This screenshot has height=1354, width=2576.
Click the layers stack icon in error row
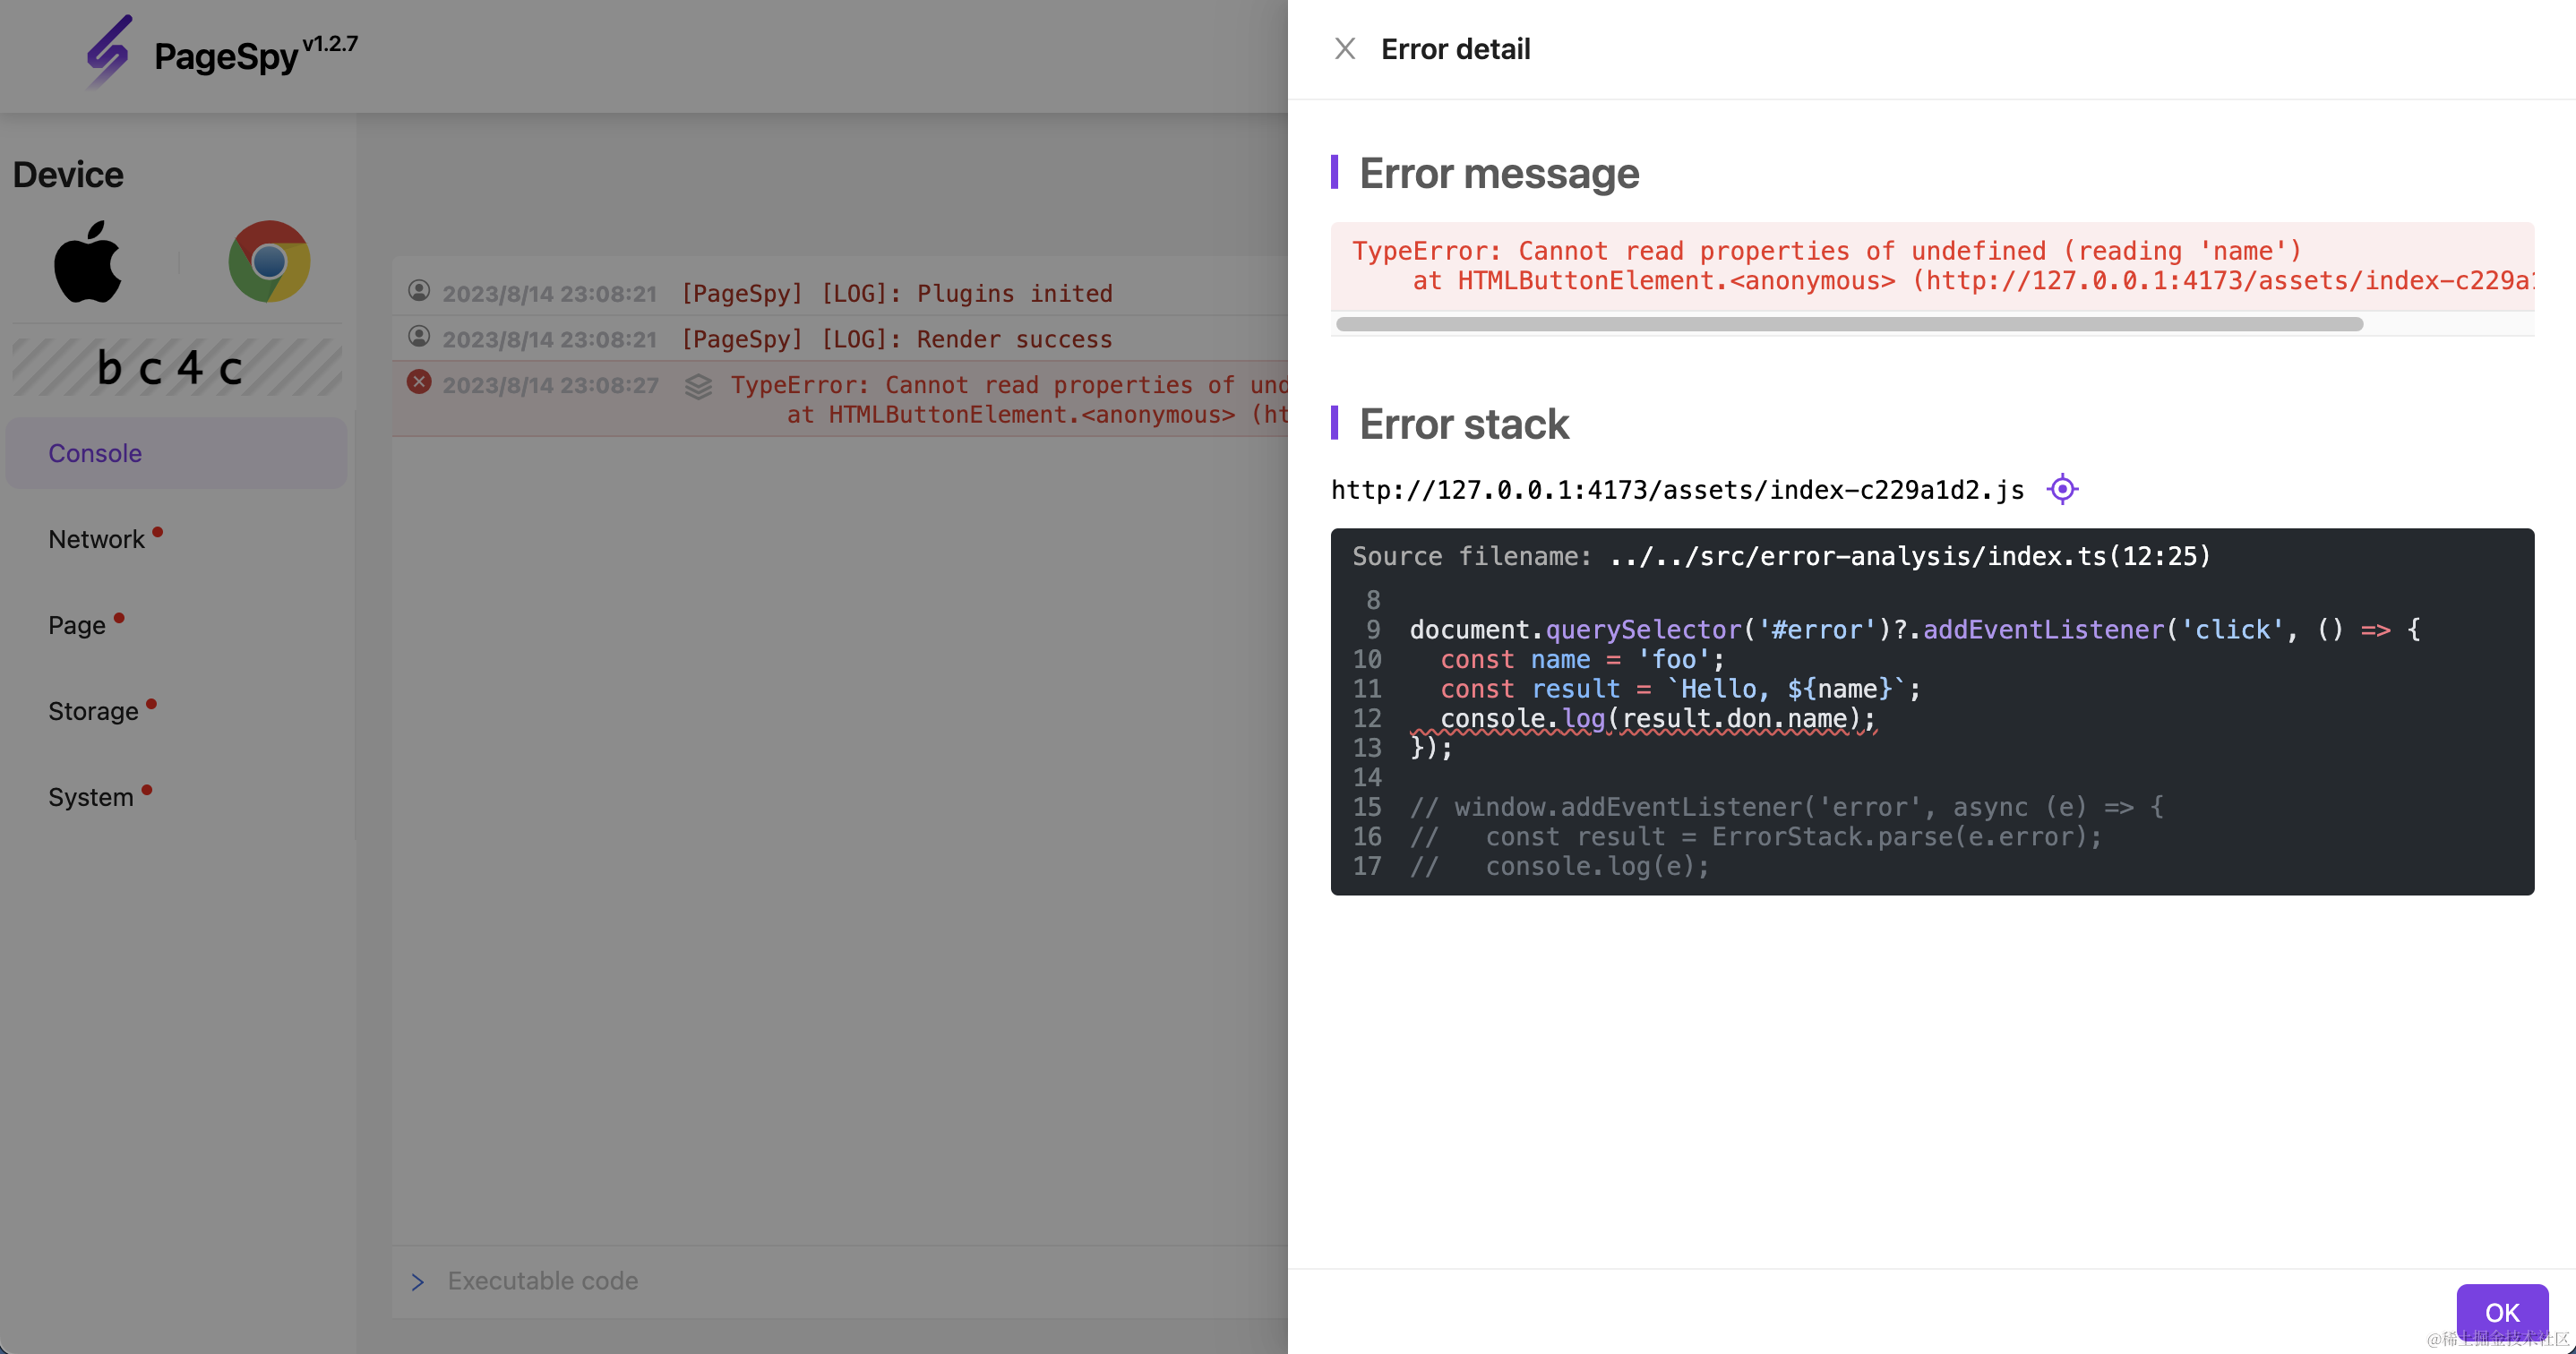(x=698, y=386)
